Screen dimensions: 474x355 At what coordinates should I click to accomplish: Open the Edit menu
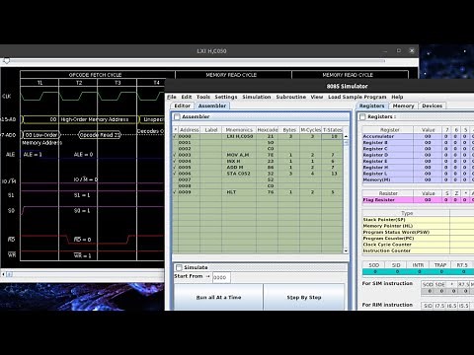pos(187,97)
